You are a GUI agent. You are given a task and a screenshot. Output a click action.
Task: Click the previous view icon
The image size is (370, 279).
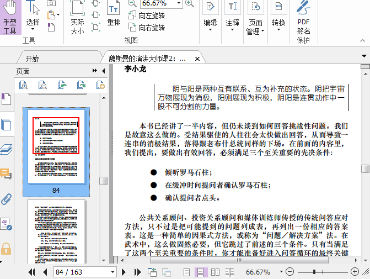pos(152,272)
